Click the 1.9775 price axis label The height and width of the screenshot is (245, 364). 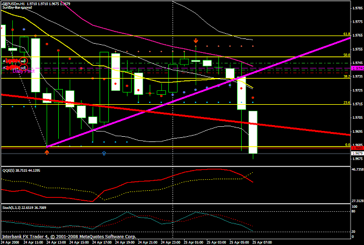point(358,22)
